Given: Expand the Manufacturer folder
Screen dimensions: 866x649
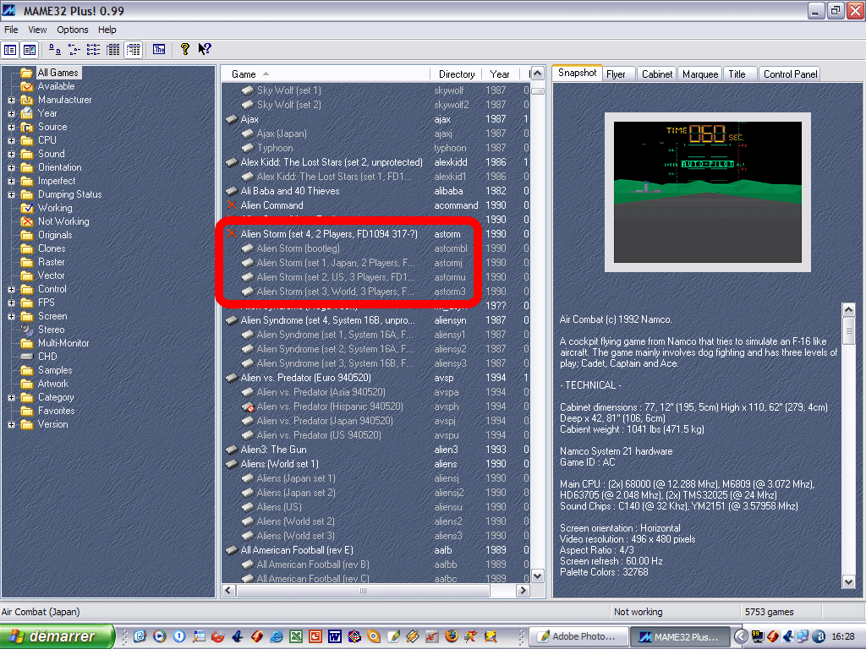Looking at the screenshot, I should tap(11, 100).
